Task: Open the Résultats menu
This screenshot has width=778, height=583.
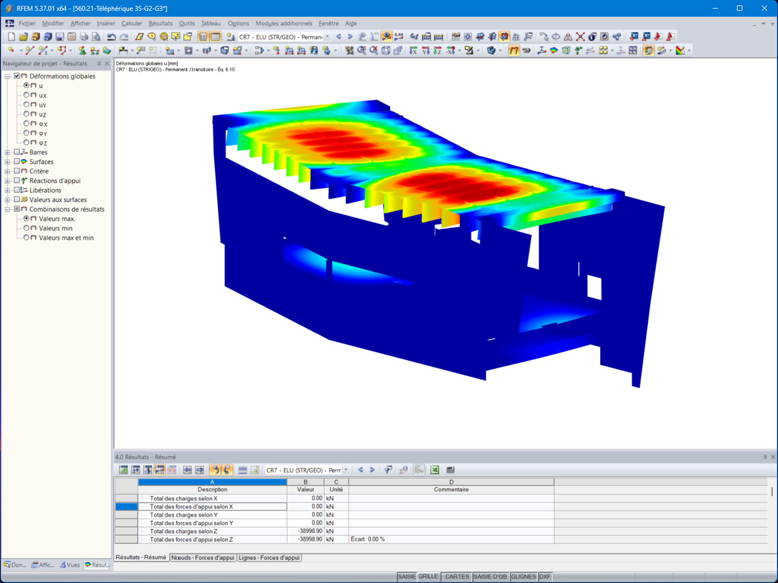Action: tap(160, 23)
